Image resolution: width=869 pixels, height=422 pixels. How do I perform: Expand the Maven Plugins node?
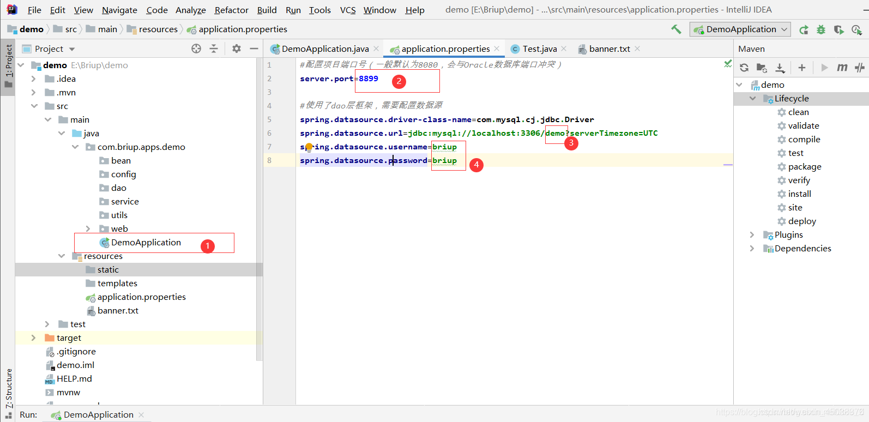[752, 234]
